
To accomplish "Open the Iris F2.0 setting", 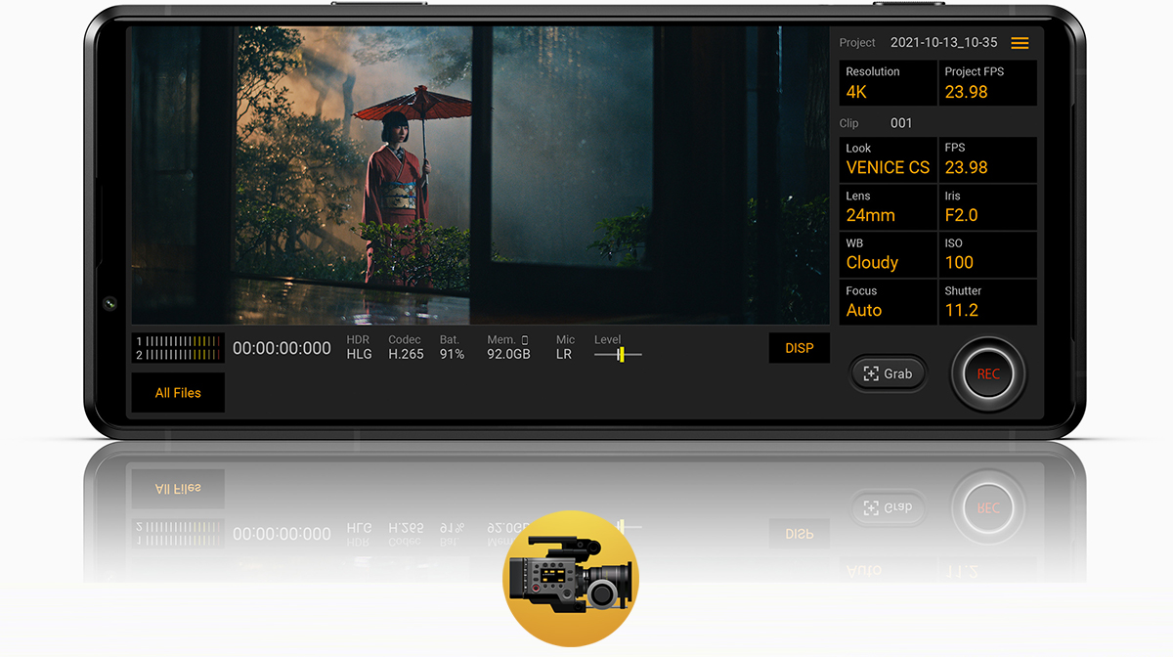I will pyautogui.click(x=987, y=207).
